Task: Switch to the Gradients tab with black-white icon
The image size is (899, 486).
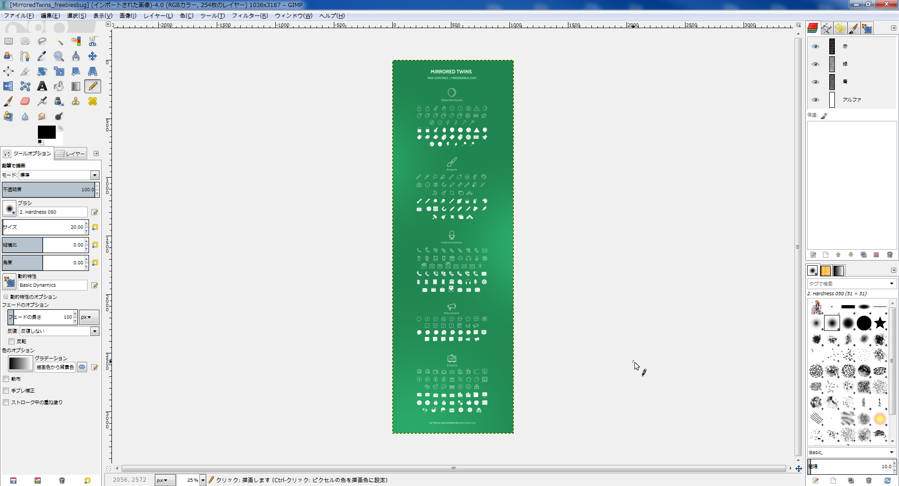Action: [x=839, y=270]
